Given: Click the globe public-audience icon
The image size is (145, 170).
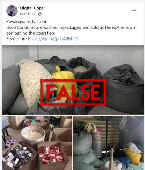Looking at the screenshot, I should [40, 14].
